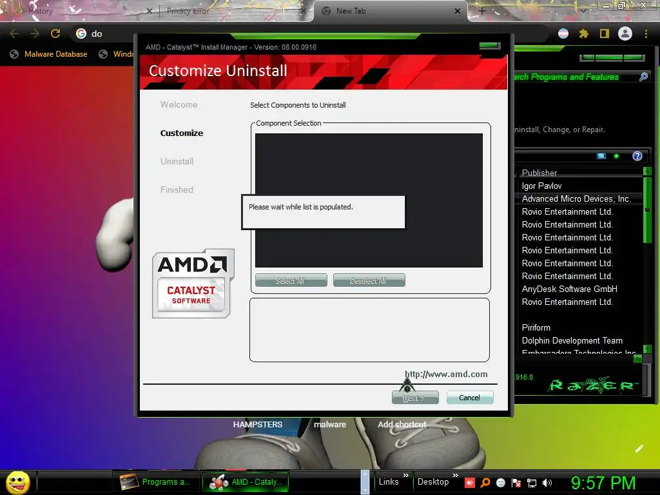Open the Chrome Extensions puzzle icon
The height and width of the screenshot is (495, 660).
click(x=584, y=34)
